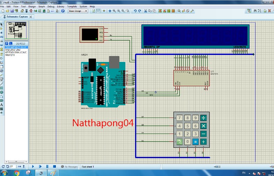Select the Selection Mode arrow tool
The height and width of the screenshot is (176, 274).
(2, 25)
